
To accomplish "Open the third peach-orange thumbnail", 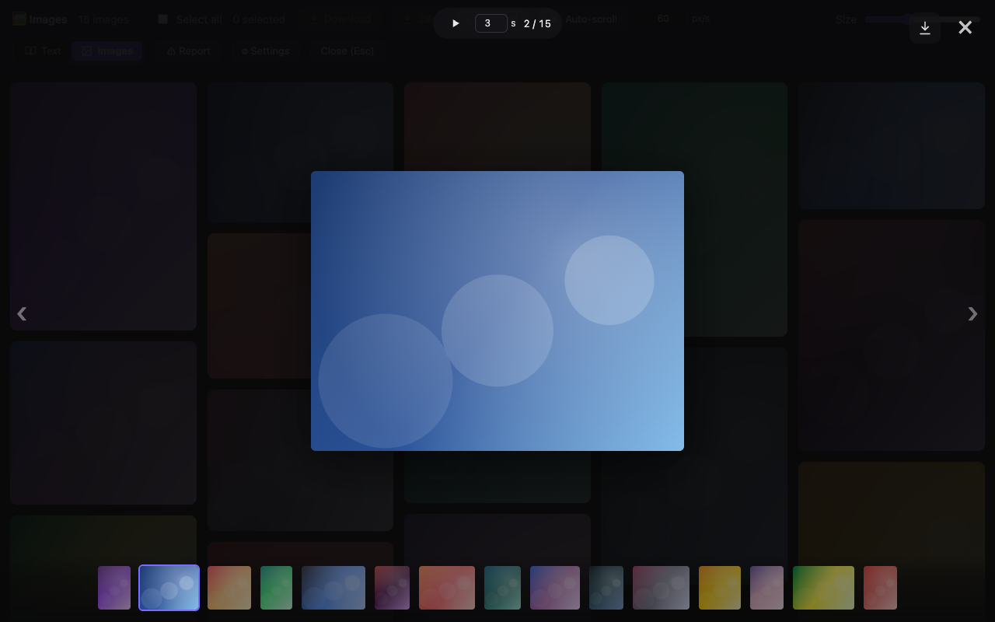I will [229, 588].
